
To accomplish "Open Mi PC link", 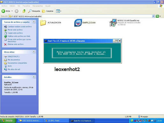I will [x=10, y=66].
